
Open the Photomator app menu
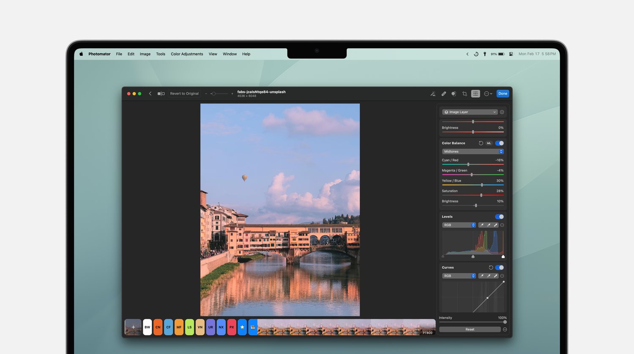click(99, 54)
